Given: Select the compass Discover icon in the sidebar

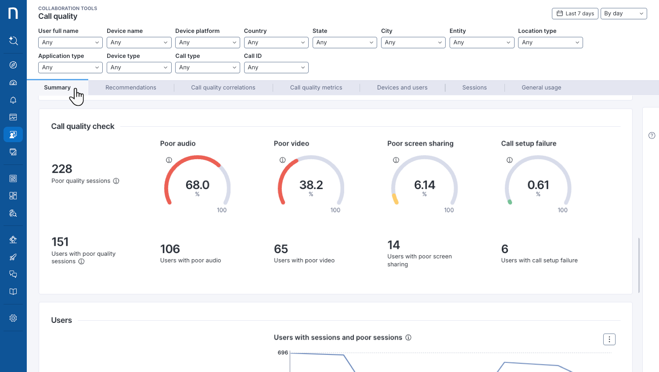Looking at the screenshot, I should (13, 64).
